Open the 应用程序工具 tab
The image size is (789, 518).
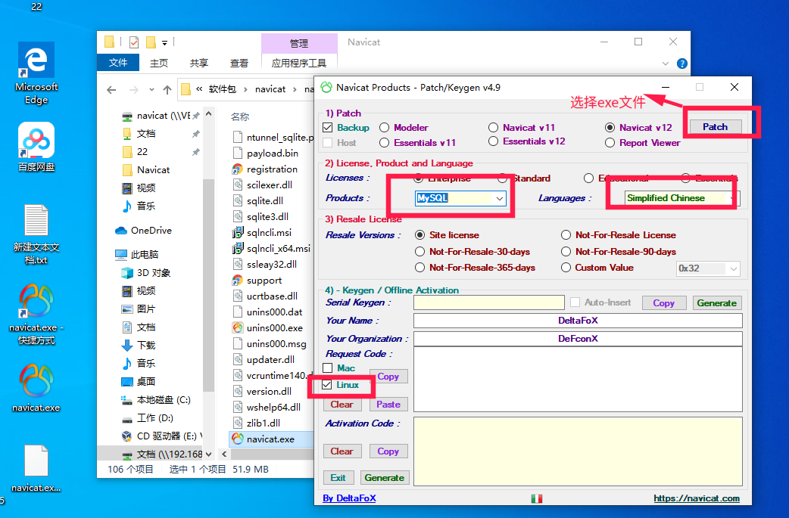click(x=299, y=63)
